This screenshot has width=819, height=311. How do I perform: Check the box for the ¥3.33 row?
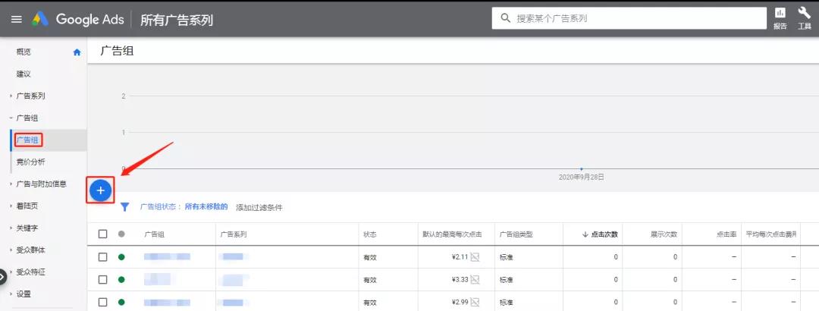(103, 280)
